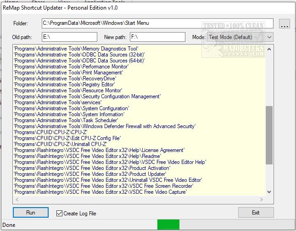The width and height of the screenshot is (296, 231).
Task: Select the 'RecoveryDrive' log line
Action: [65, 79]
